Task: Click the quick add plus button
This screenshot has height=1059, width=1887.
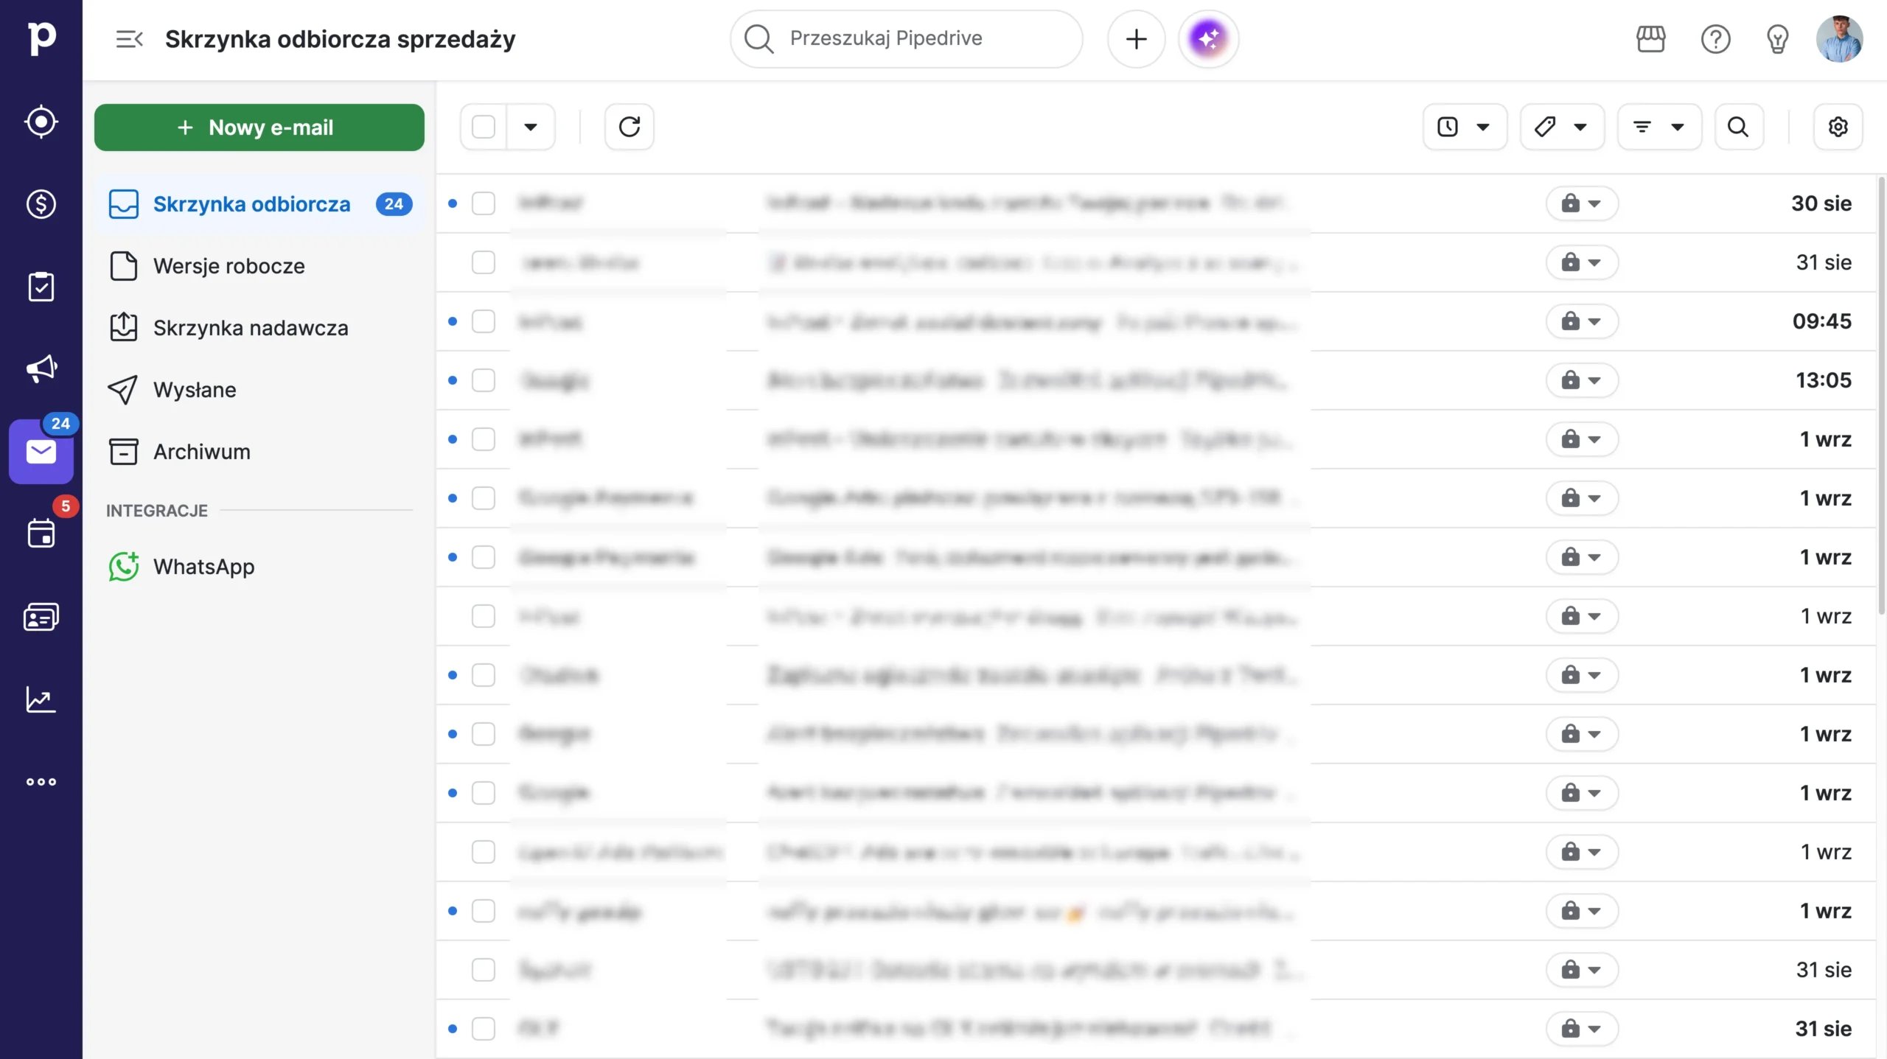Action: click(x=1137, y=39)
